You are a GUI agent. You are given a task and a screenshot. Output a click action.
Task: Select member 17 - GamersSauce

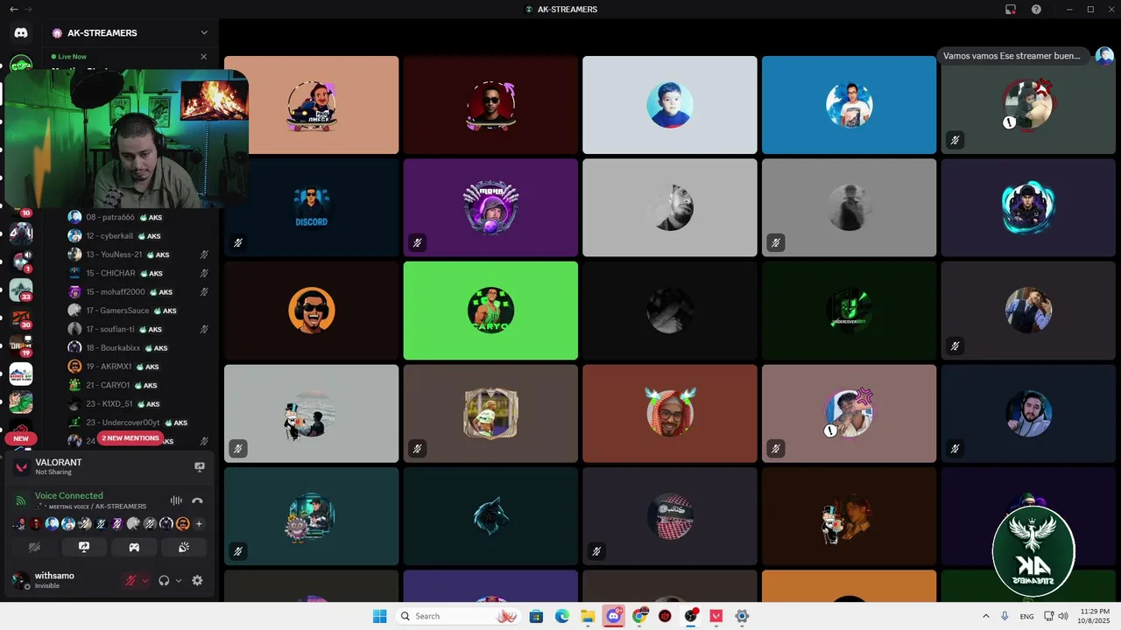[x=138, y=311]
